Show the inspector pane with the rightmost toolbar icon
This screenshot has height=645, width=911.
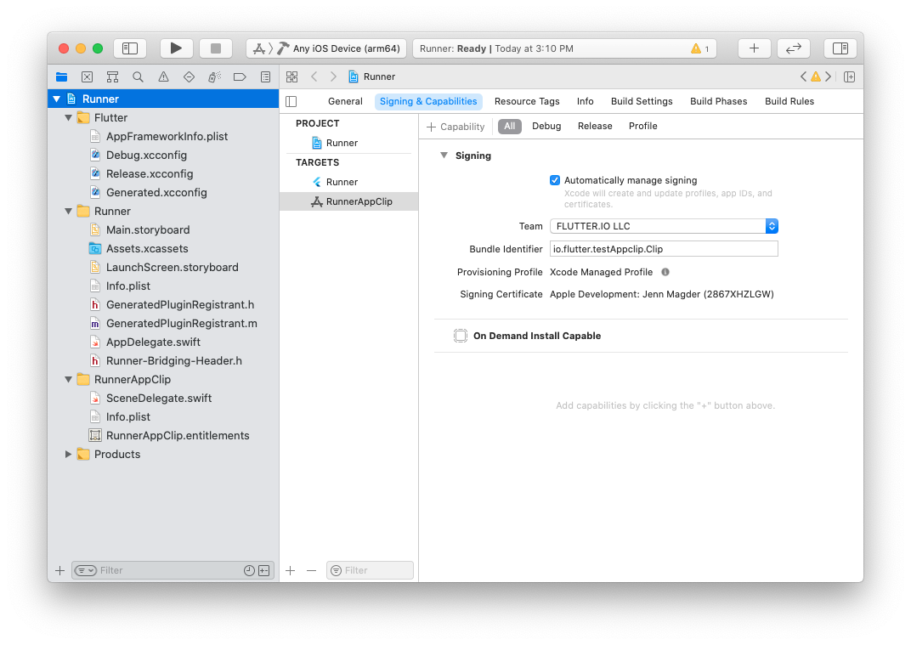pos(840,48)
